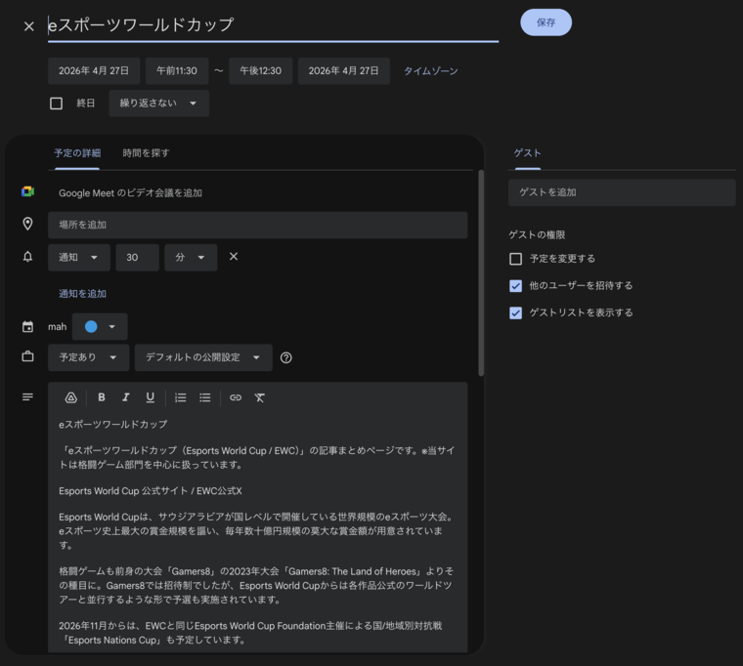743x666 pixels.
Task: Open the 予定あり availability dropdown
Action: 89,357
